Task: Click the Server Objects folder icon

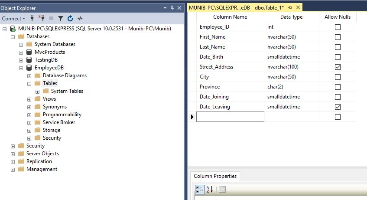Action: tap(21, 154)
